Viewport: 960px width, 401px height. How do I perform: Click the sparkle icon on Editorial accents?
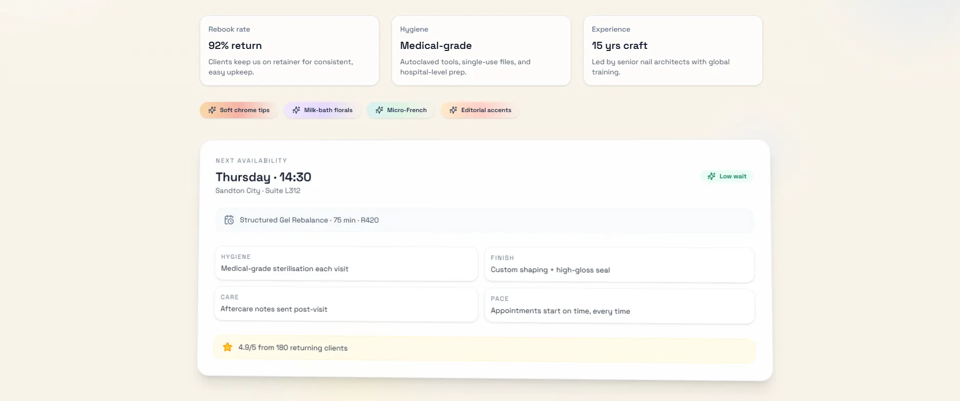point(453,110)
